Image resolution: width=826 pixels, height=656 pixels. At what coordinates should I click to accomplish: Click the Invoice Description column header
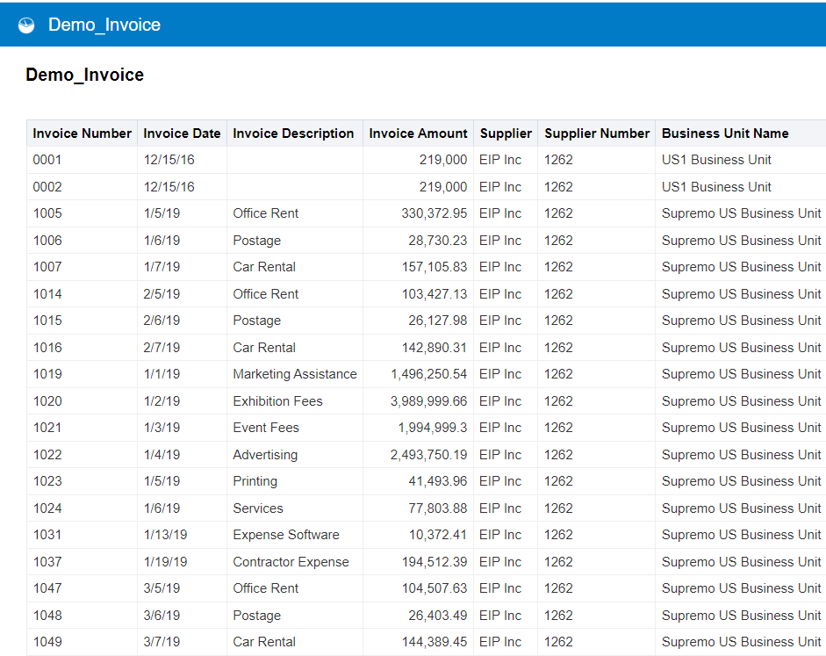point(293,133)
